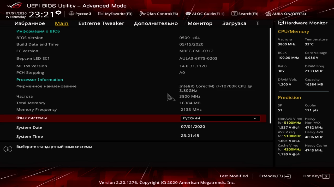The image size is (334, 187).
Task: Click the Hot Keys question-mark icon
Action: click(x=326, y=176)
